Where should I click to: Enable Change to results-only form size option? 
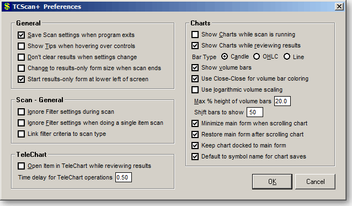(22, 68)
